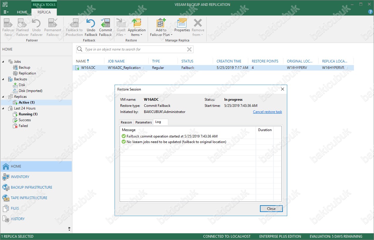Open the help question mark icon

coord(370,12)
